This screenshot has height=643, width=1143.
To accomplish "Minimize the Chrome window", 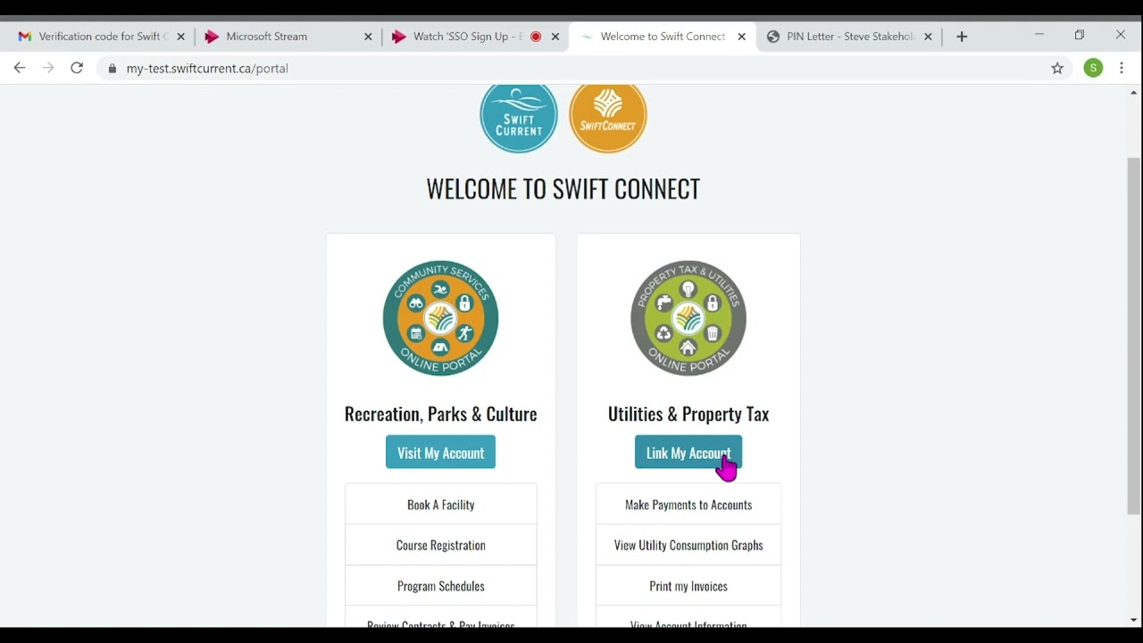I will 1039,35.
